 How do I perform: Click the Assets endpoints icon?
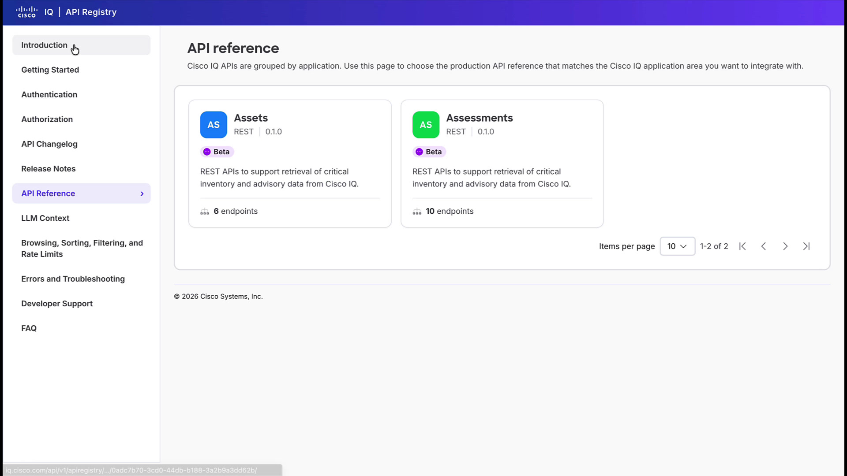(205, 212)
